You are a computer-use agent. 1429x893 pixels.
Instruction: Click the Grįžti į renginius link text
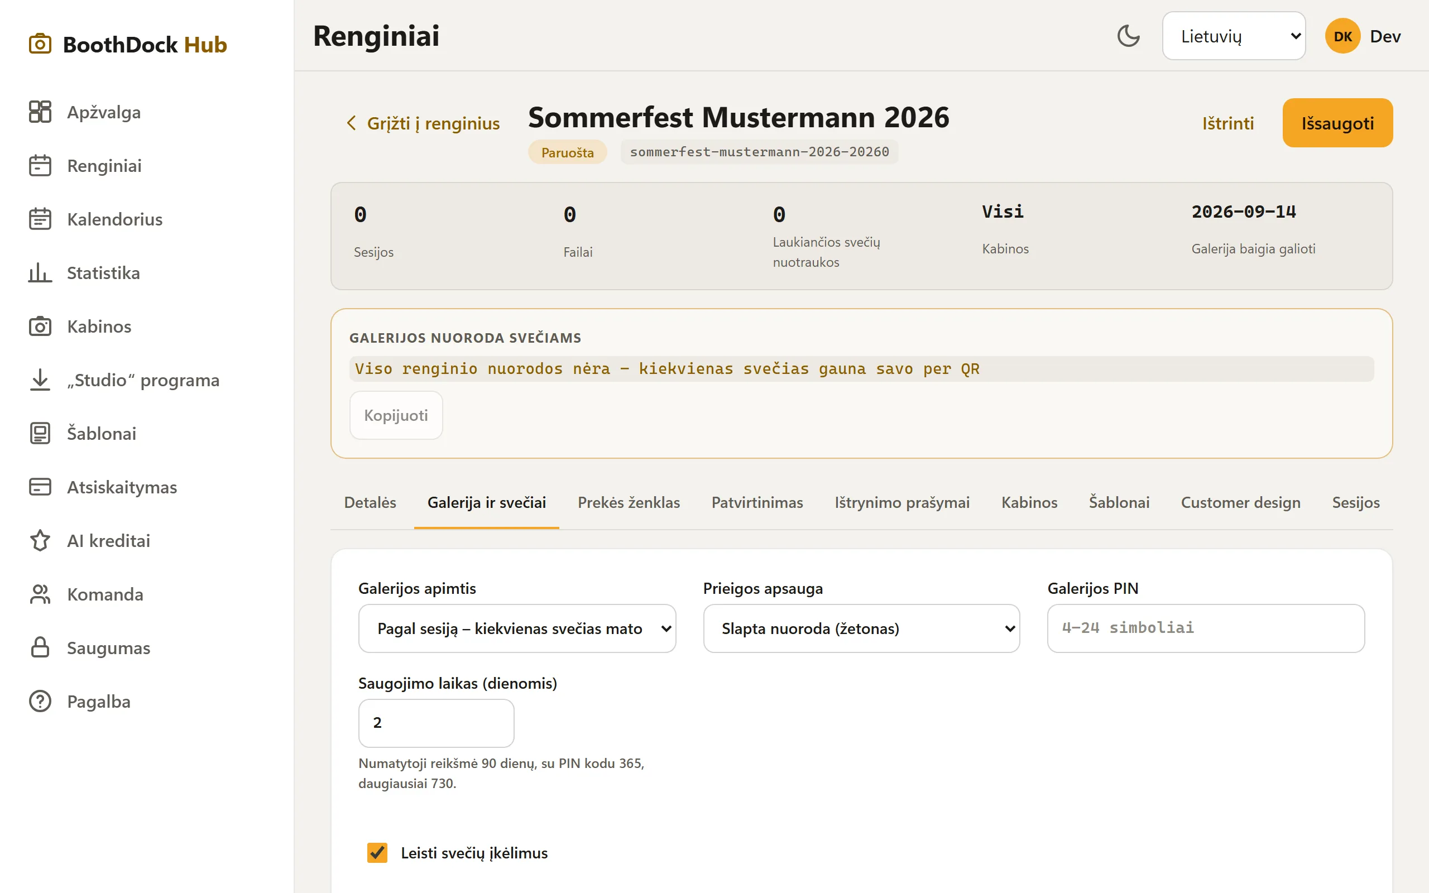[x=433, y=123]
